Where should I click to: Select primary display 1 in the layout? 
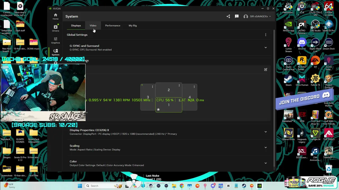(x=169, y=105)
